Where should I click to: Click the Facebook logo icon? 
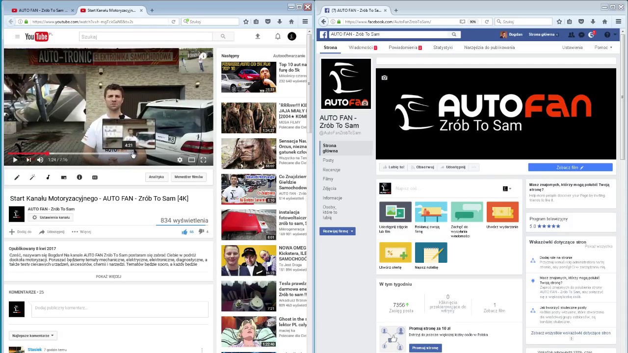pos(324,34)
